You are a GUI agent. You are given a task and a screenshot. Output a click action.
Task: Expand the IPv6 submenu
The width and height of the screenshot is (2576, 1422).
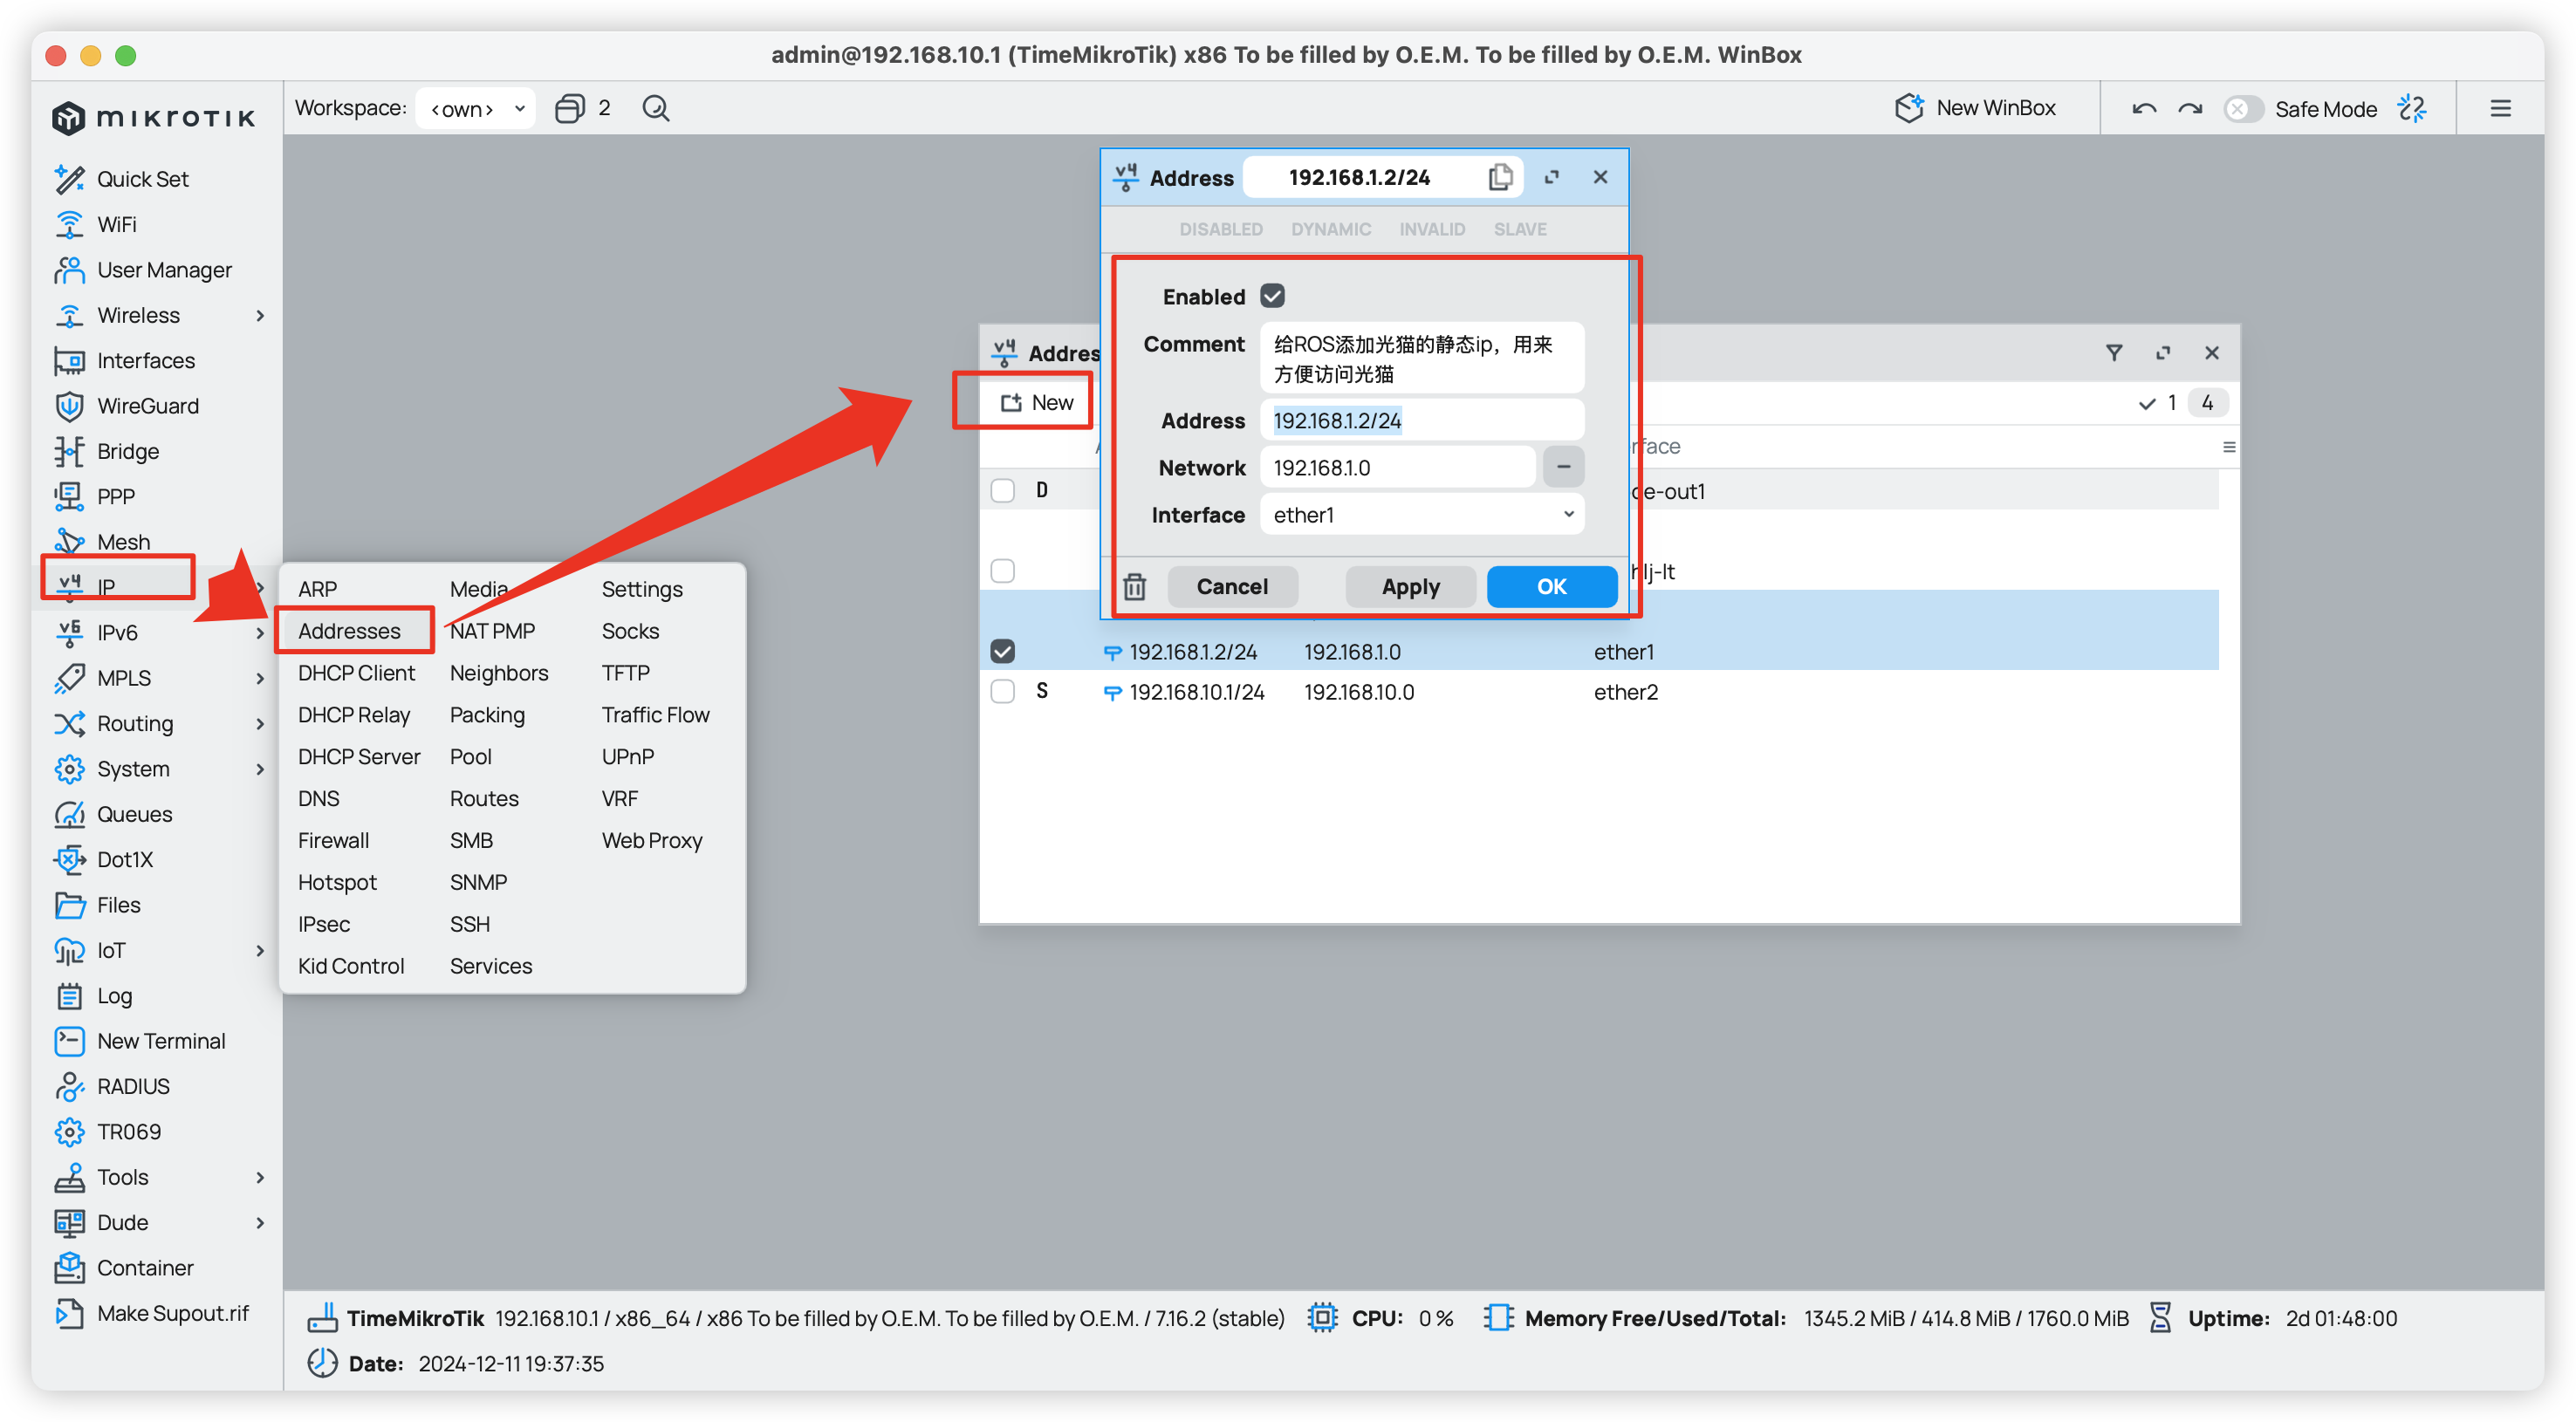pyautogui.click(x=259, y=632)
